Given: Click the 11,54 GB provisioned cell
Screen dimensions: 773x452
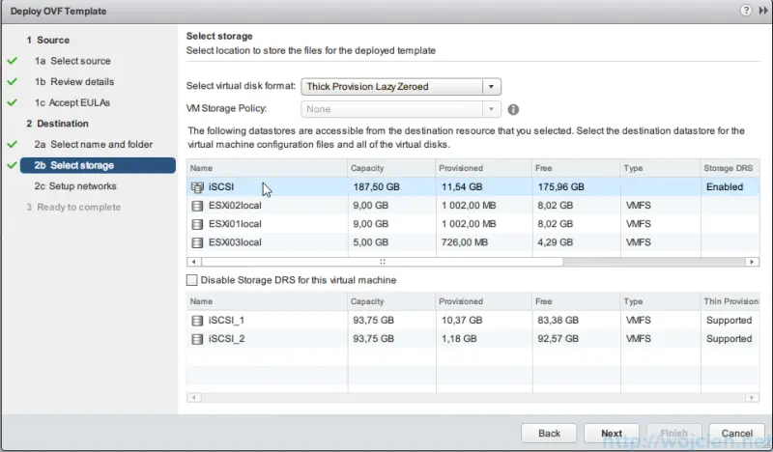Looking at the screenshot, I should [x=462, y=186].
